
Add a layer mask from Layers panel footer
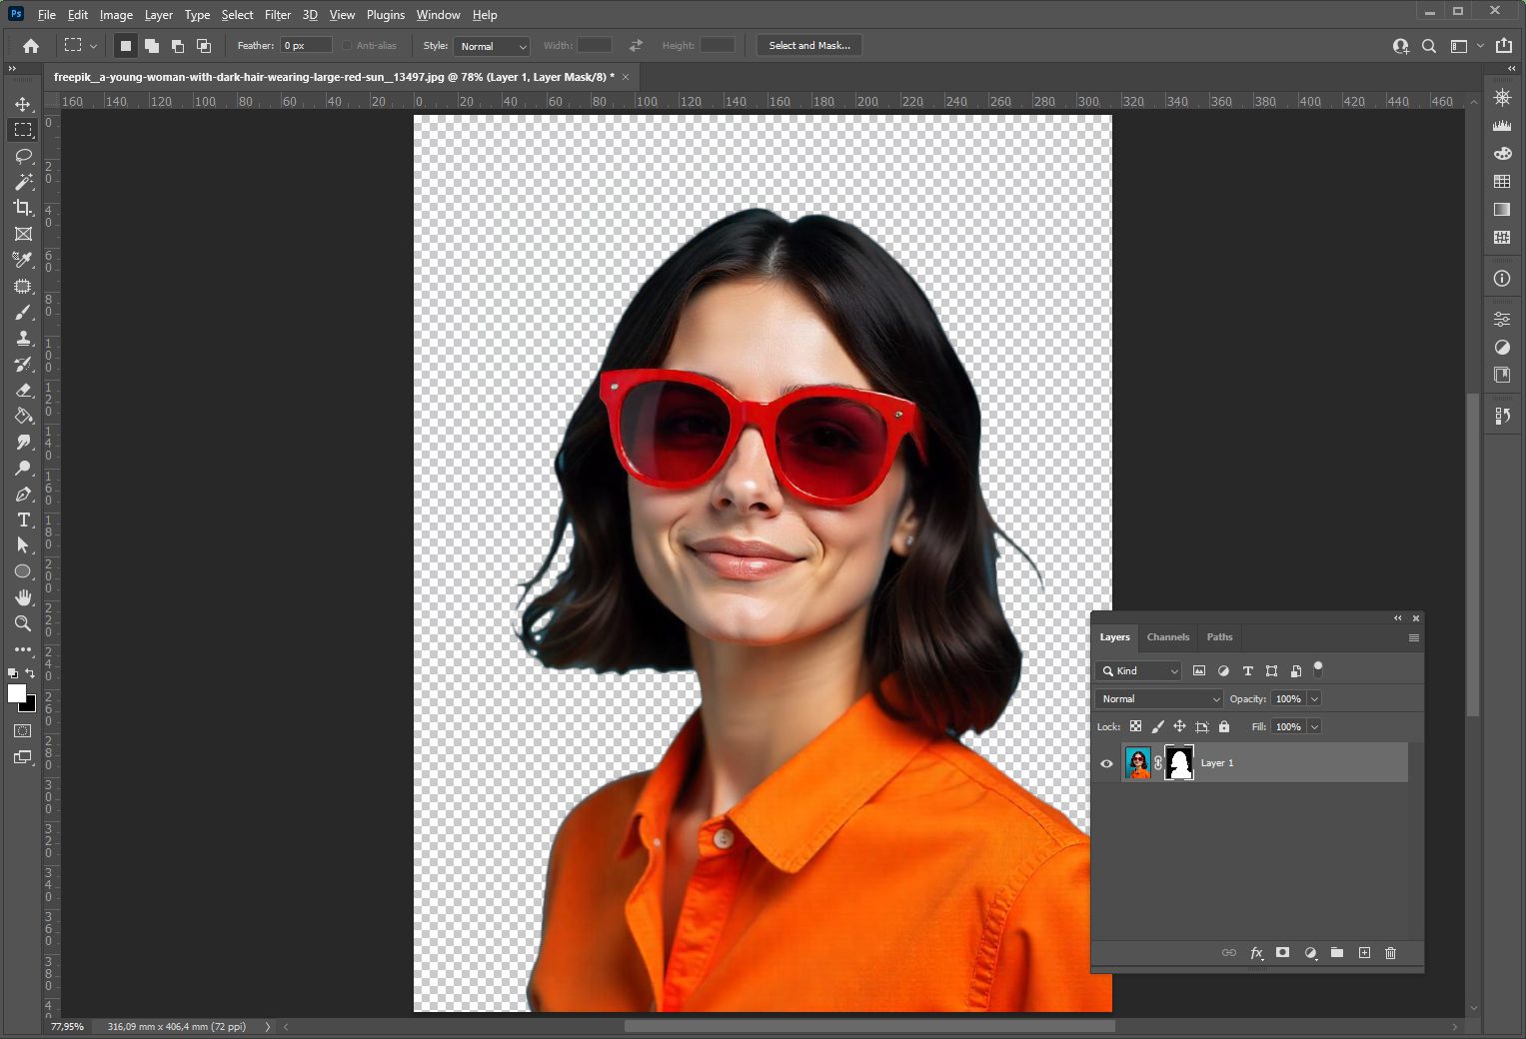[x=1283, y=953]
